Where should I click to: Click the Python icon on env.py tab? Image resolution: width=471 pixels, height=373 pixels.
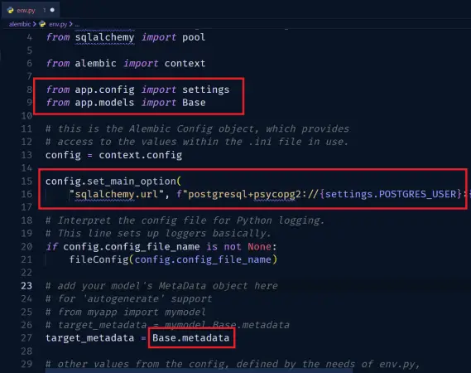pyautogui.click(x=11, y=10)
